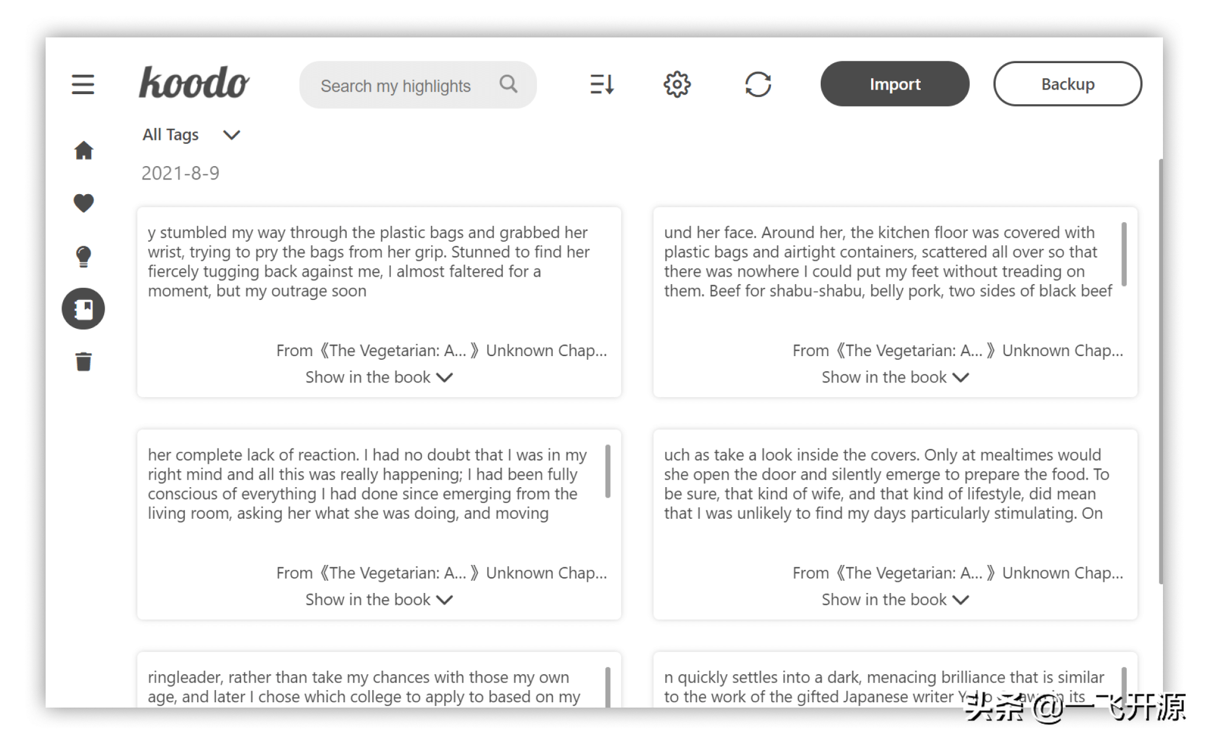Click the Search my highlights input field
The height and width of the screenshot is (745, 1208).
click(417, 85)
